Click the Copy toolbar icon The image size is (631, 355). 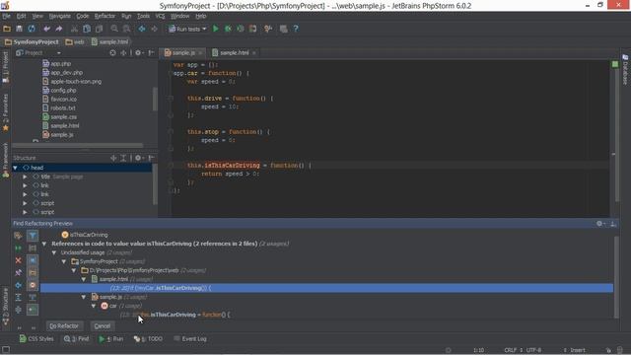tap(87, 29)
